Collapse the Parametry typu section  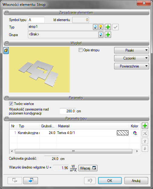coord(7,118)
